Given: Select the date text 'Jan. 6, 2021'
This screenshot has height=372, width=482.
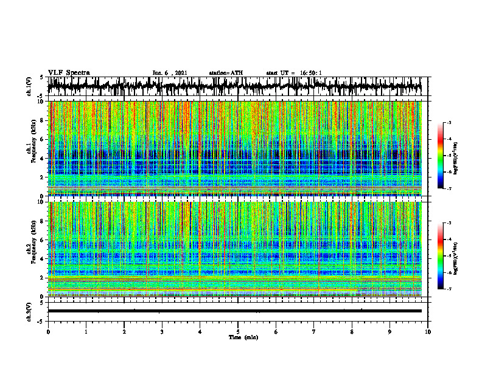Looking at the screenshot, I should point(170,73).
